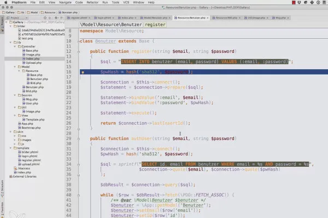
Task: Click the authUser function name
Action: click(142, 138)
